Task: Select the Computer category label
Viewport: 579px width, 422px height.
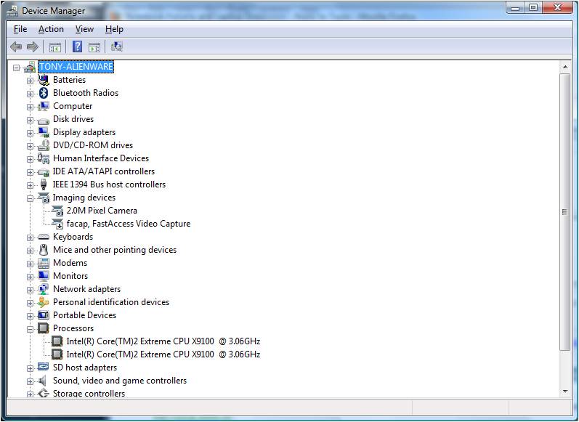Action: coord(73,106)
